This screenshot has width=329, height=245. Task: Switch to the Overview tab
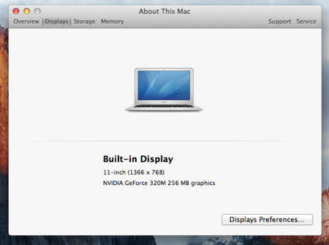pyautogui.click(x=26, y=22)
